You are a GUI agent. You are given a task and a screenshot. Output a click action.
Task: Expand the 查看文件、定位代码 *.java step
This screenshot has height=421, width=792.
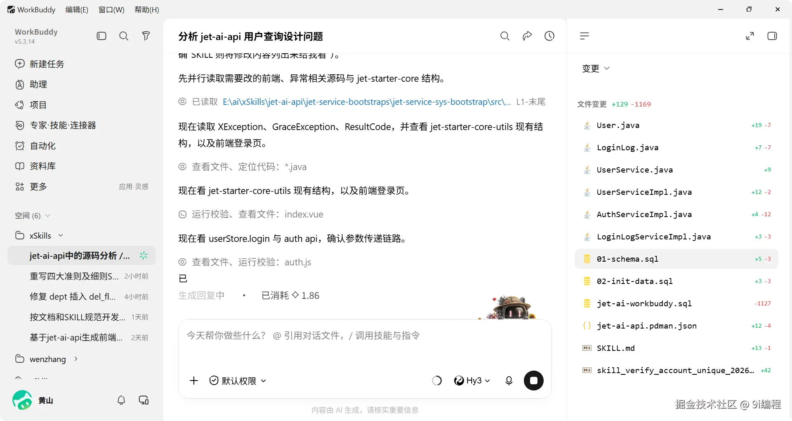243,167
